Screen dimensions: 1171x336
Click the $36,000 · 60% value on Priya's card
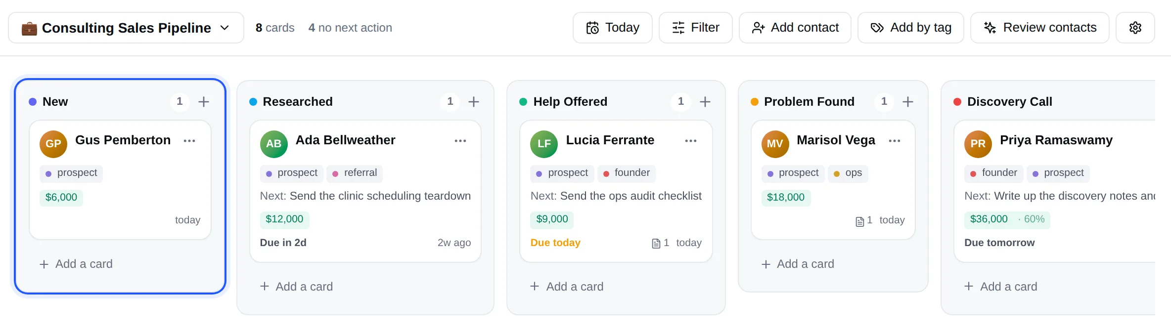click(1007, 219)
